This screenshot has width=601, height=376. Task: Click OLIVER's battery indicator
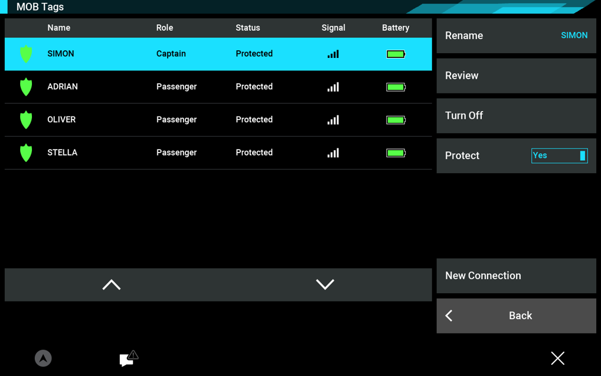point(396,120)
